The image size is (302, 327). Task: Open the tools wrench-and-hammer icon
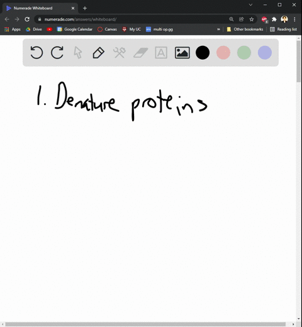pyautogui.click(x=120, y=52)
